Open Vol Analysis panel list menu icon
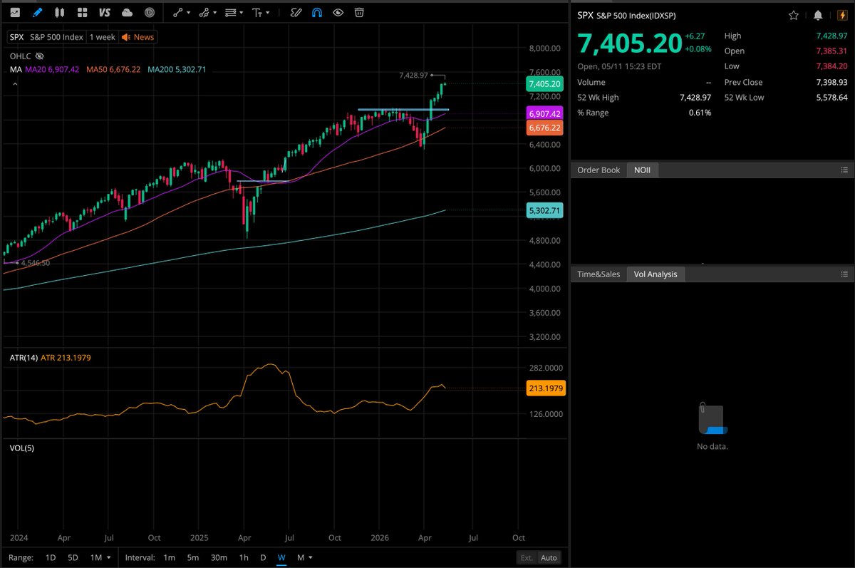This screenshot has width=855, height=568. tap(844, 274)
